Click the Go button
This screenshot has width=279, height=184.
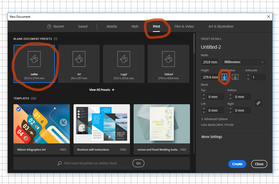(x=138, y=163)
